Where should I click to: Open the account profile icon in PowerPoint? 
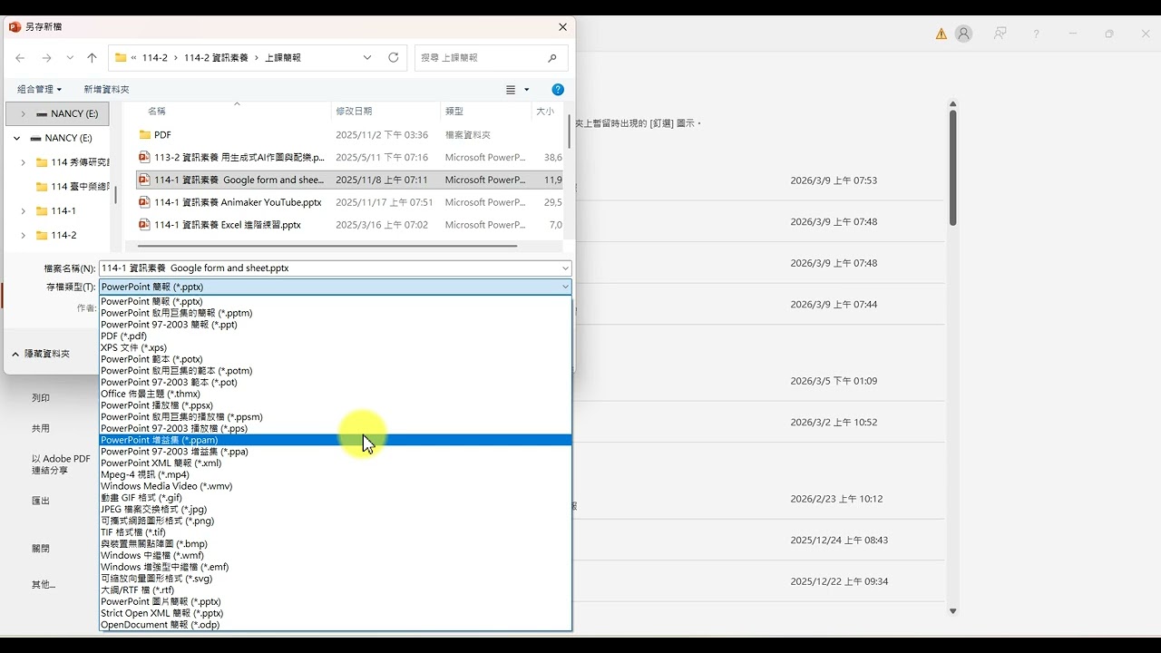pyautogui.click(x=964, y=34)
